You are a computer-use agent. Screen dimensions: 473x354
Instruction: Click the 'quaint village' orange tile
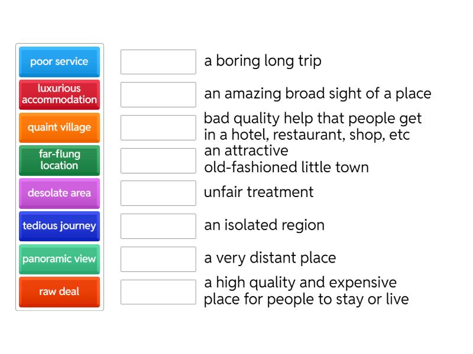[59, 127]
